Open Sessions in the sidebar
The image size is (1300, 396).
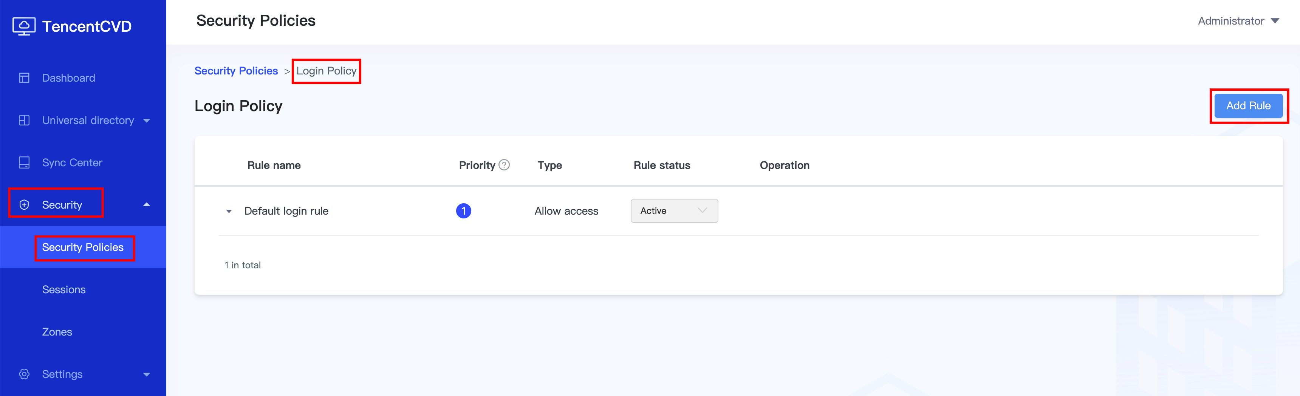[64, 289]
